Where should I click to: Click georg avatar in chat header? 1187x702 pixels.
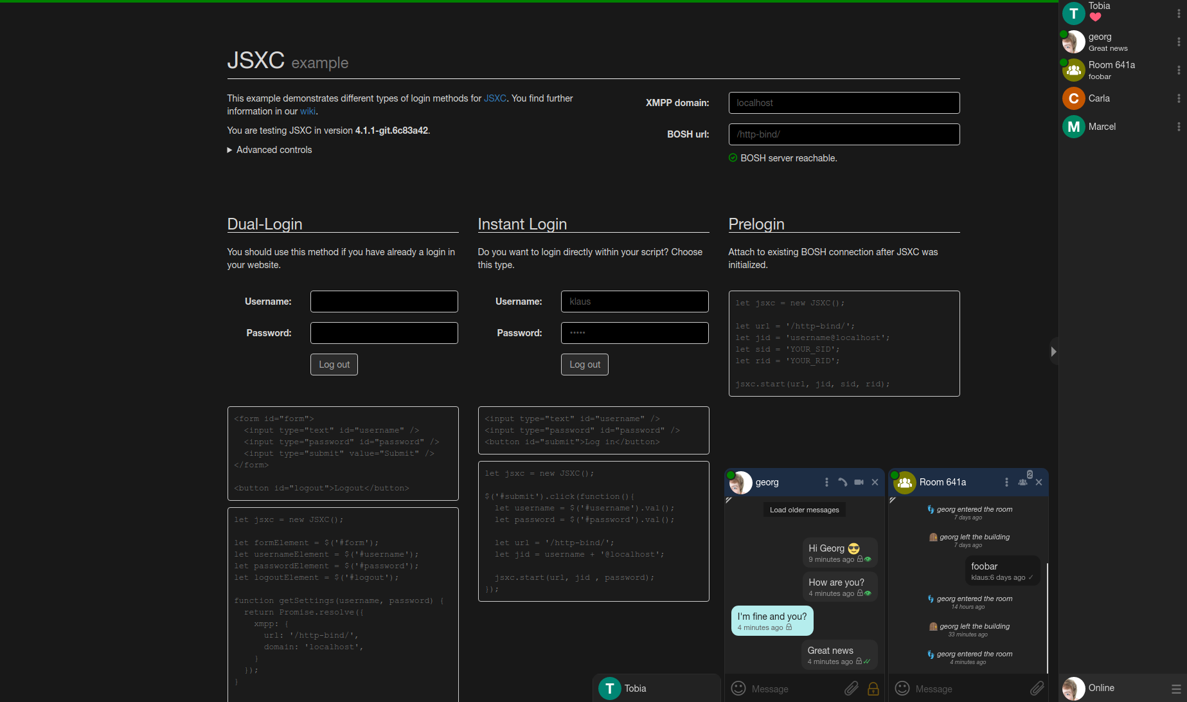(740, 482)
